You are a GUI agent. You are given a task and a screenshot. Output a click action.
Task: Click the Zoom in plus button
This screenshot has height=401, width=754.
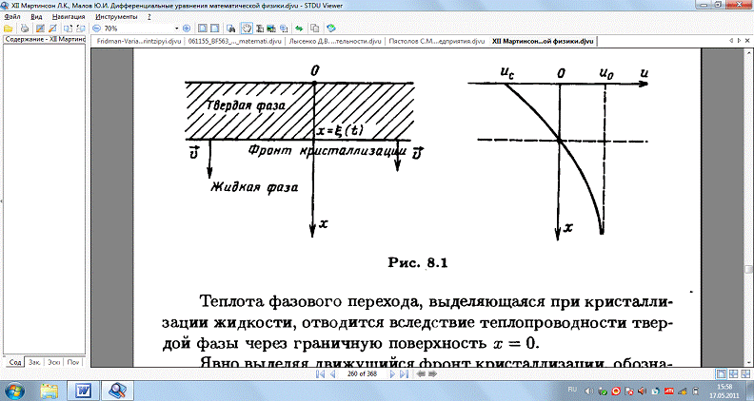coord(187,29)
